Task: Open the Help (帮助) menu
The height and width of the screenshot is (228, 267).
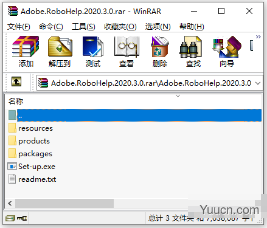Action: (x=192, y=27)
